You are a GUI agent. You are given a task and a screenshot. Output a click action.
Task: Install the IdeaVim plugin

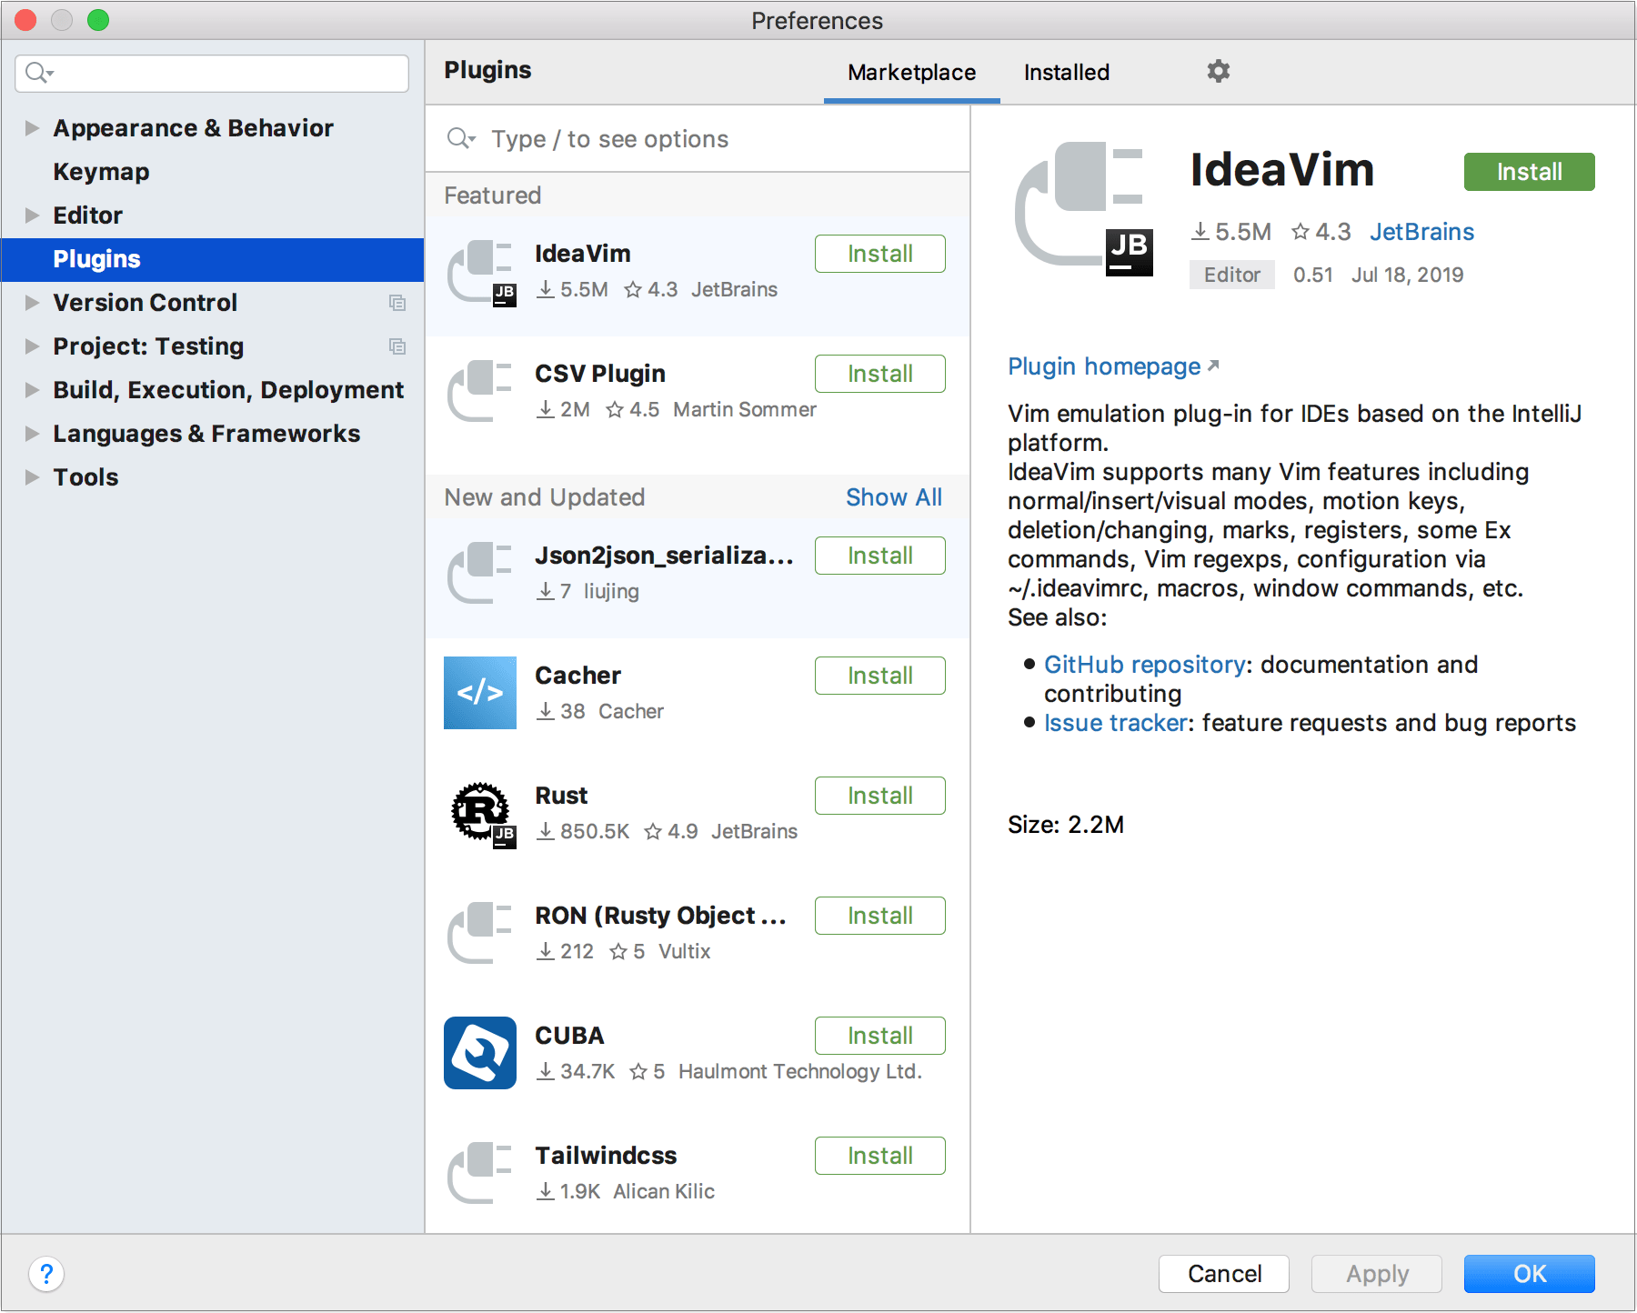pos(1529,172)
